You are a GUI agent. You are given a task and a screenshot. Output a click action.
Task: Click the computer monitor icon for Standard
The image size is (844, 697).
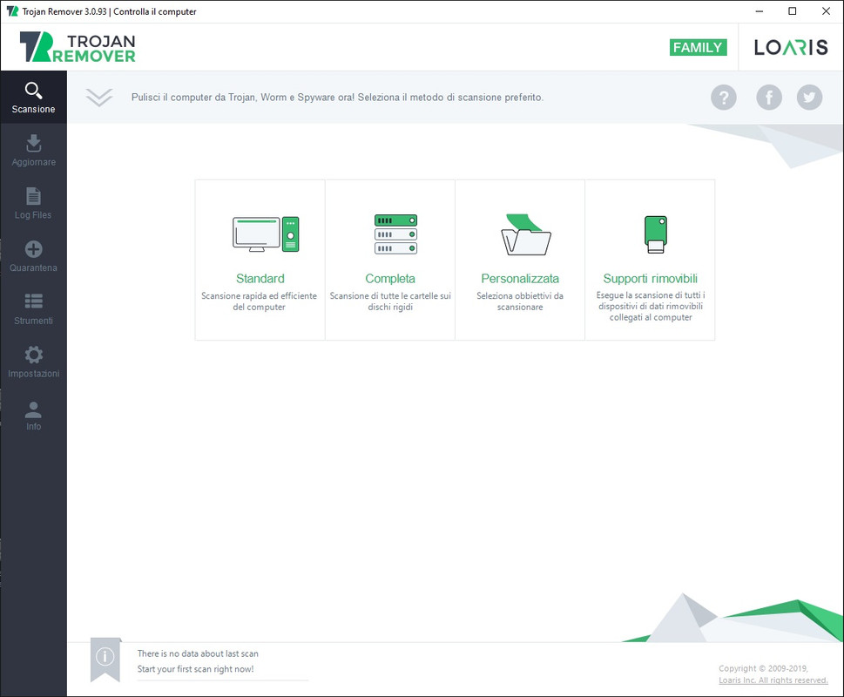(x=266, y=234)
